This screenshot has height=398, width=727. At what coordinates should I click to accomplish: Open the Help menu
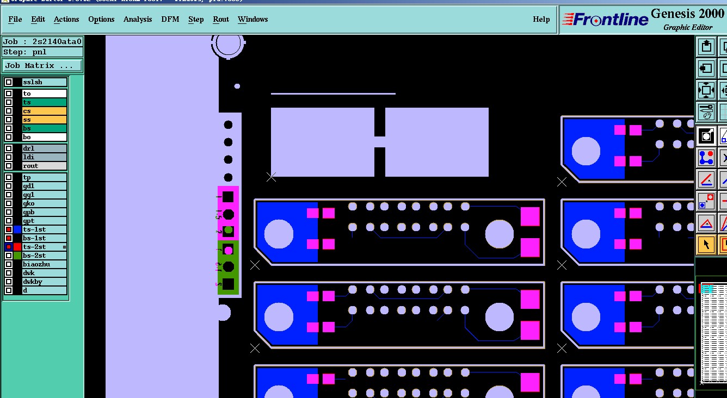[541, 20]
